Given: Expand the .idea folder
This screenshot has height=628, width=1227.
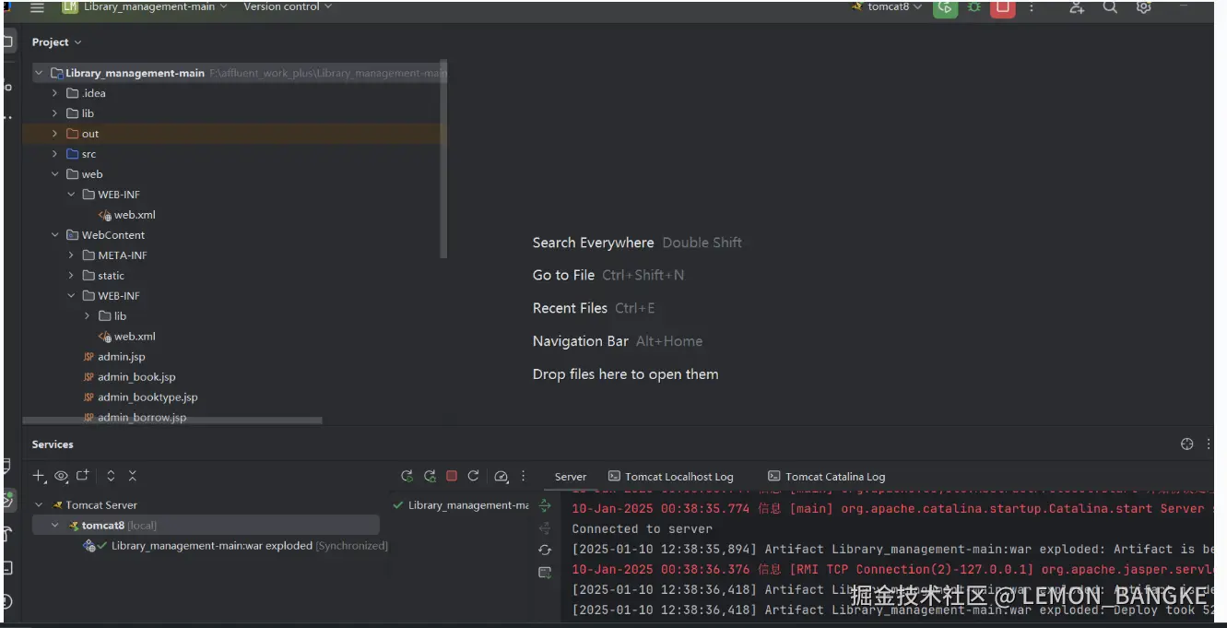Looking at the screenshot, I should 54,93.
